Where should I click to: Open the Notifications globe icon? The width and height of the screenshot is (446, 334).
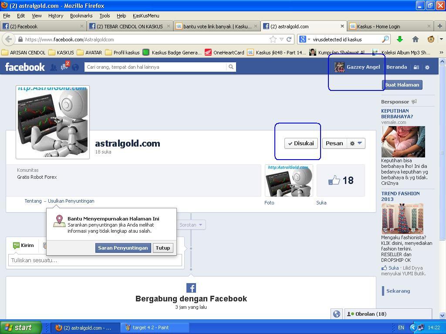click(75, 67)
